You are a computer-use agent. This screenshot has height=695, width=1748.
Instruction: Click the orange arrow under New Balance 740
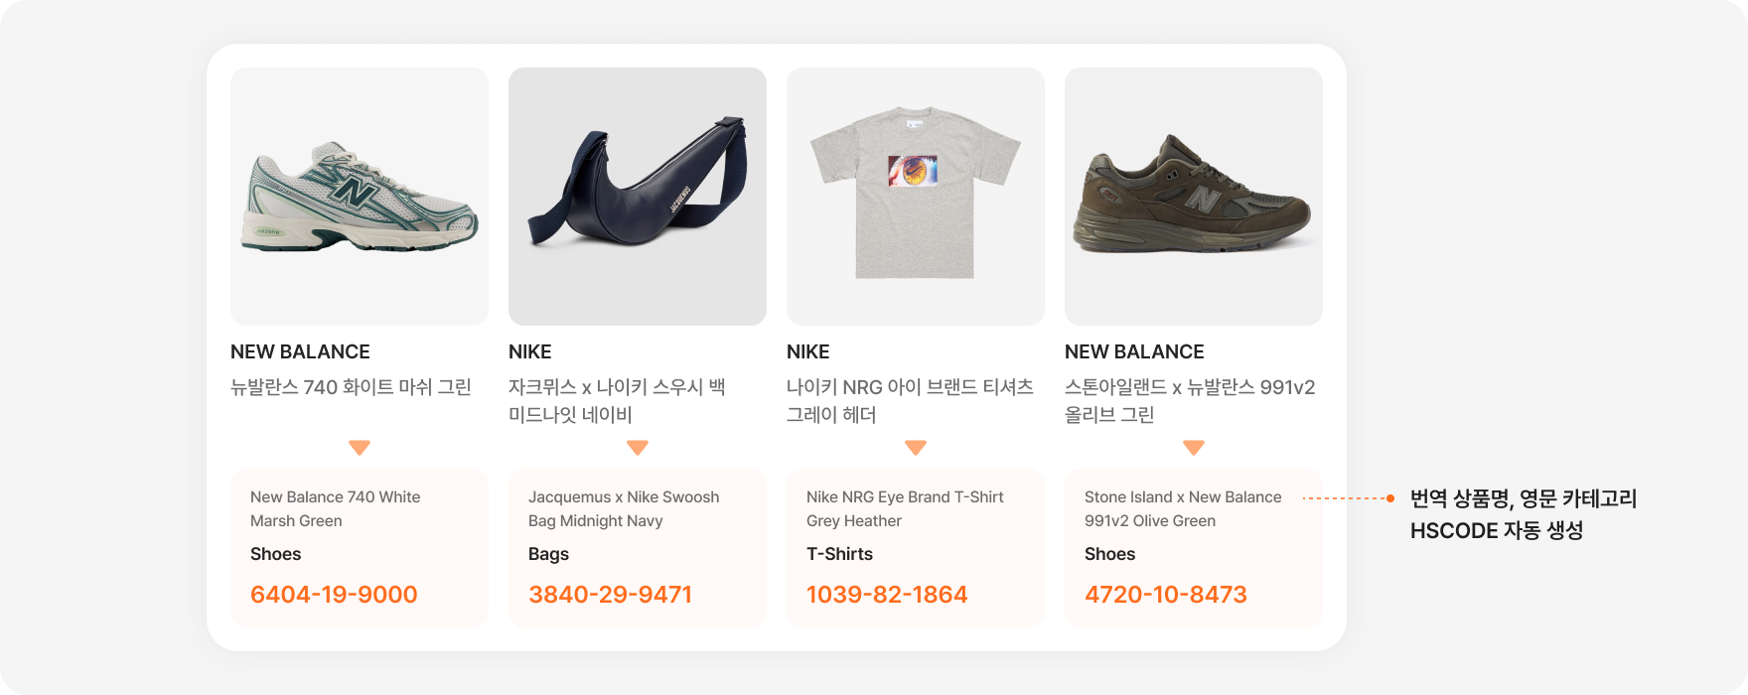360,448
